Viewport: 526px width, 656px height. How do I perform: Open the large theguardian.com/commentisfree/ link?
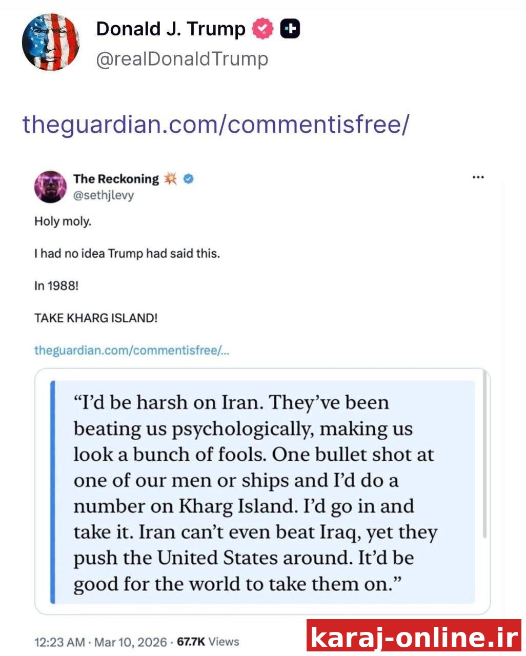coord(216,124)
